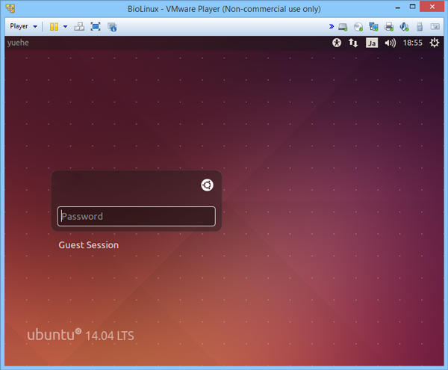The image size is (448, 370).
Task: Select Guest Session login
Action: (89, 245)
